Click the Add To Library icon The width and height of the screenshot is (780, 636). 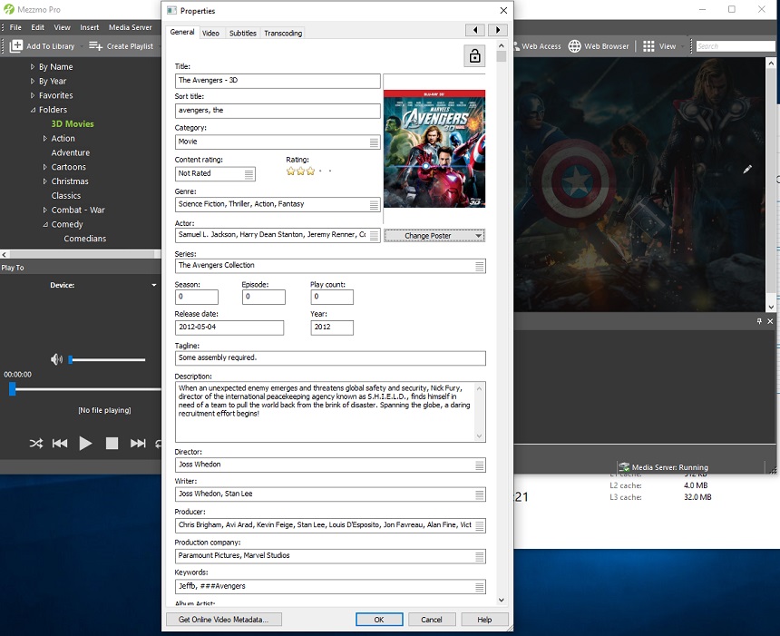click(x=16, y=45)
